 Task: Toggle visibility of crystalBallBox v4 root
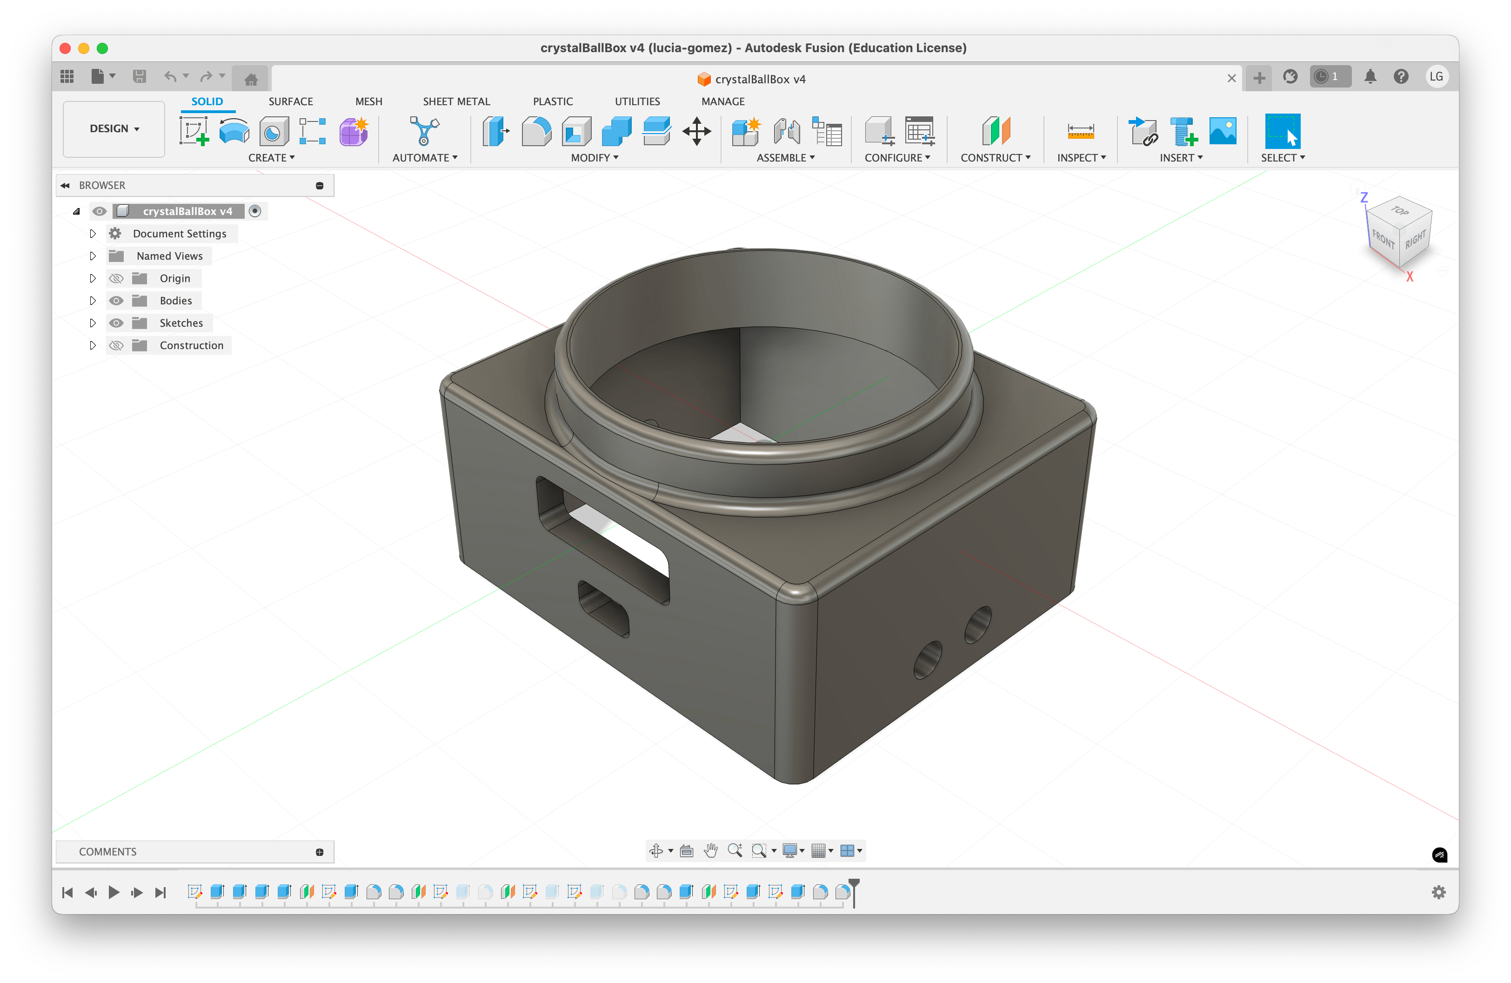[99, 211]
